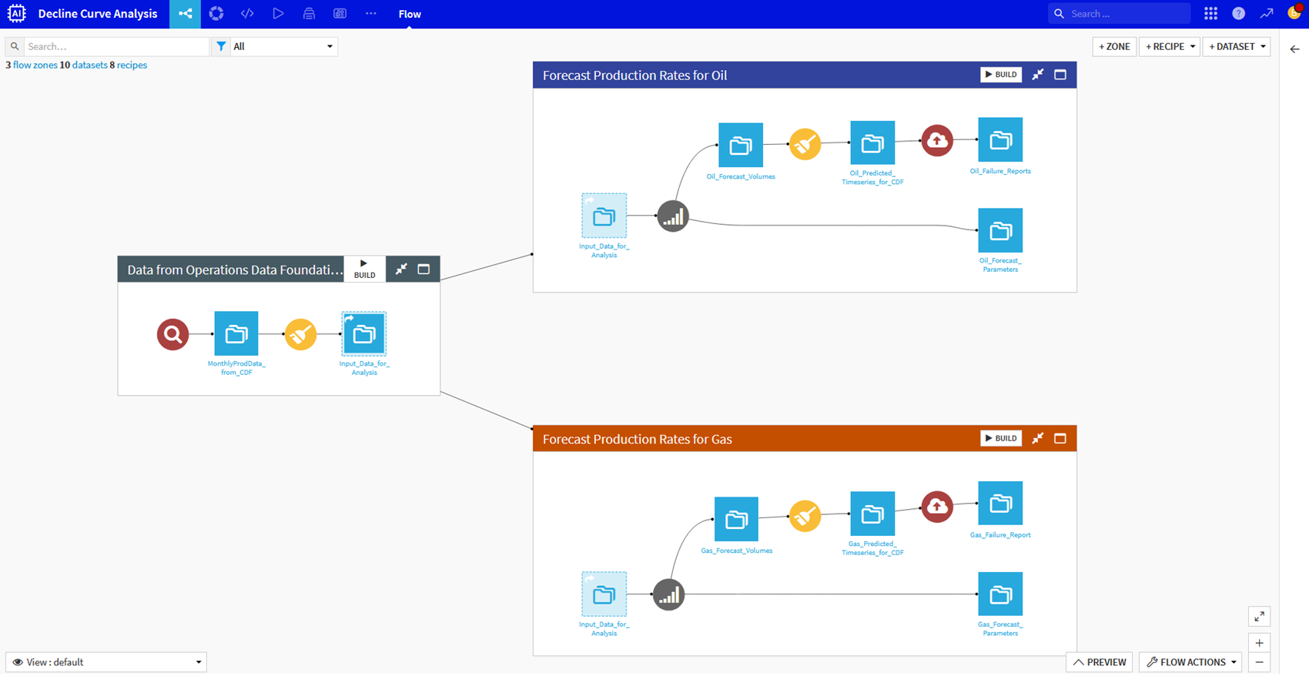Click the help question mark icon
The image size is (1309, 693).
coord(1238,14)
